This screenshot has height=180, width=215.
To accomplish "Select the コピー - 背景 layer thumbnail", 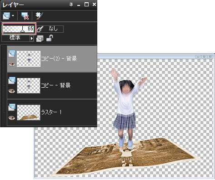I will click(x=29, y=85).
